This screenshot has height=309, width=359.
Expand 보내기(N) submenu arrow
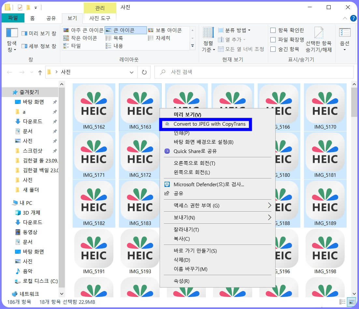(269, 218)
